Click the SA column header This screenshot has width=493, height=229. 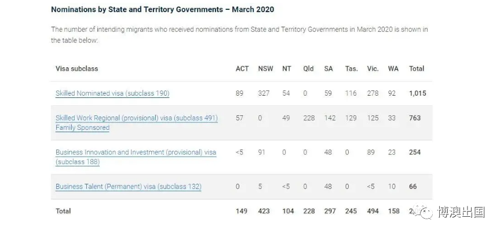(x=328, y=68)
